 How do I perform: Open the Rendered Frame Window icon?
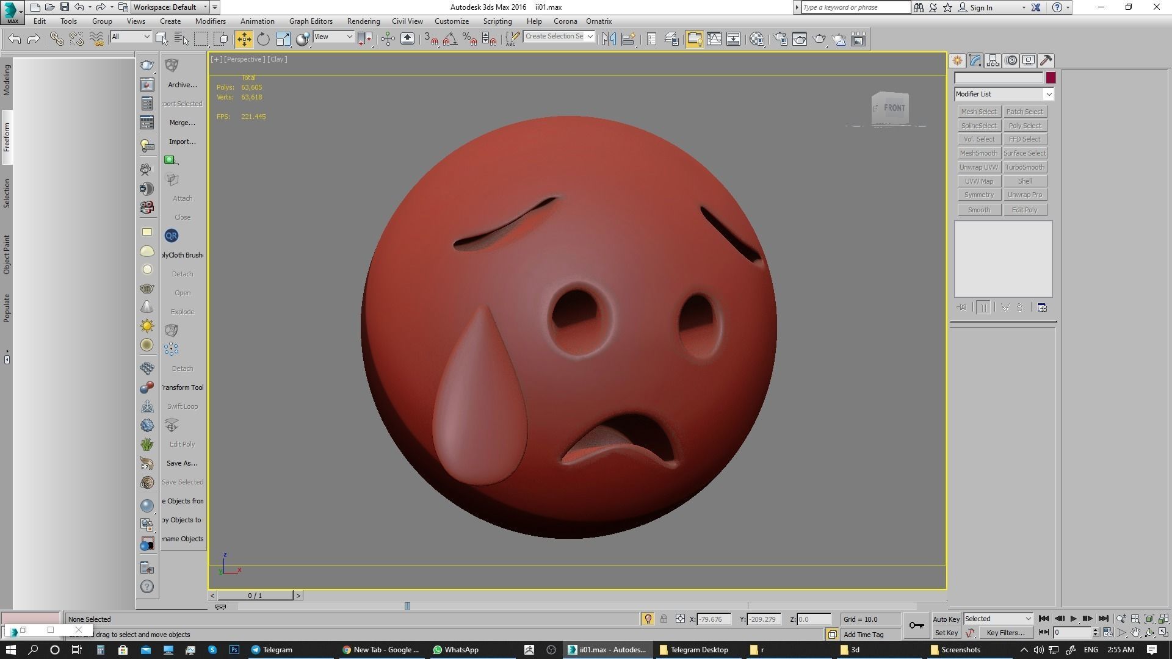coord(800,39)
